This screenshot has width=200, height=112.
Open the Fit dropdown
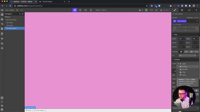coord(187,55)
